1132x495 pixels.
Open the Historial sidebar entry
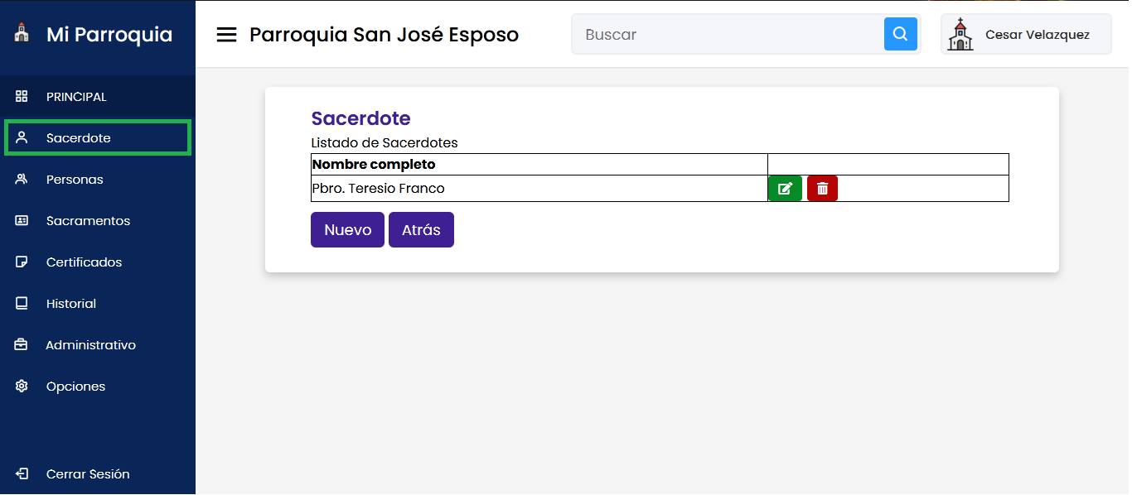(71, 304)
